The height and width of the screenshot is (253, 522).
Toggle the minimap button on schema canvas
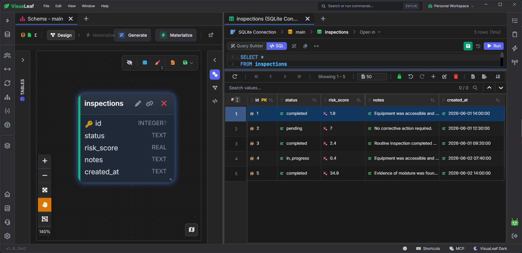click(192, 230)
